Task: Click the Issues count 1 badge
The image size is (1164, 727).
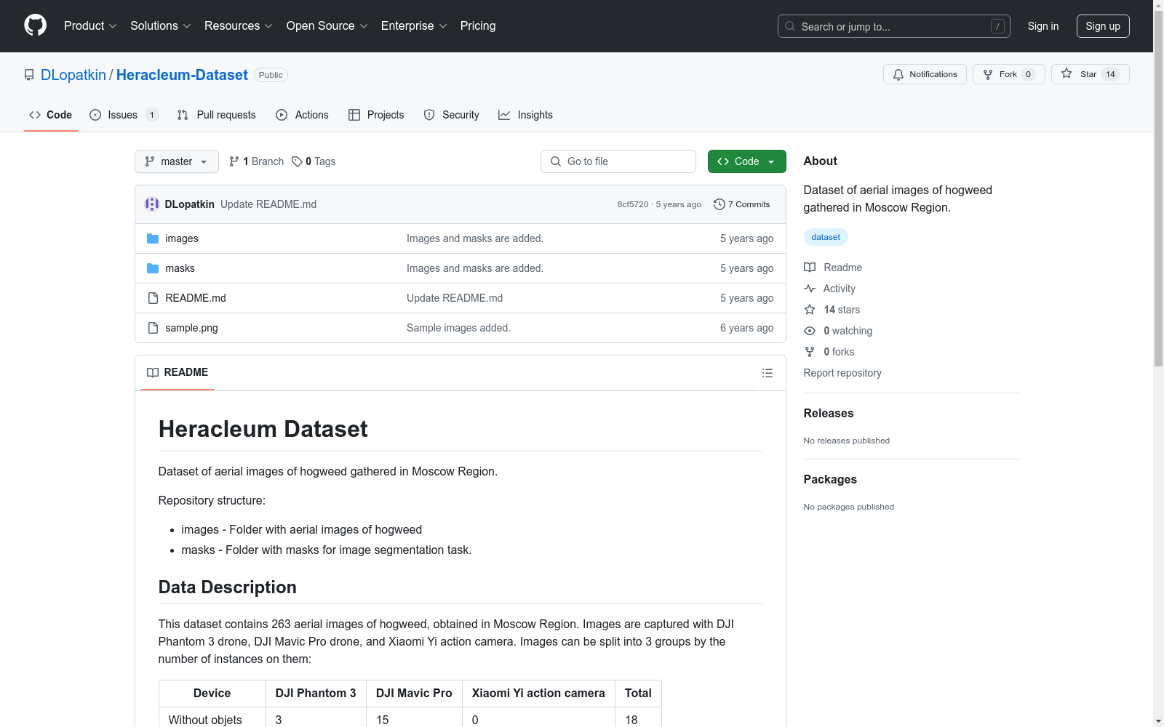Action: pyautogui.click(x=151, y=115)
